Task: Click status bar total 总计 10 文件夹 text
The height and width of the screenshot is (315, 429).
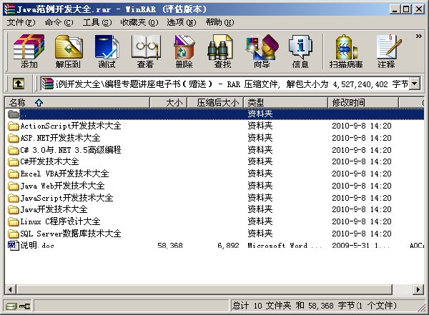Action: tap(314, 306)
